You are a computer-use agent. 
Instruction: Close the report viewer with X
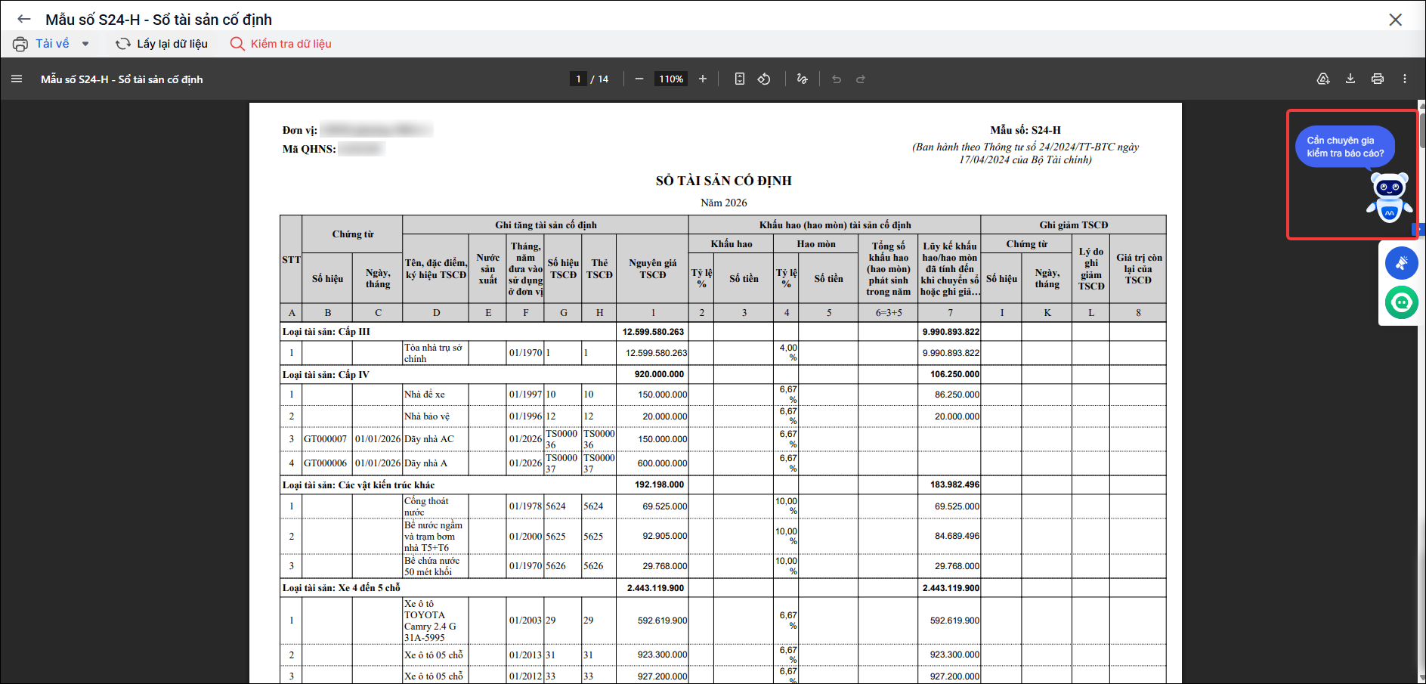point(1395,20)
